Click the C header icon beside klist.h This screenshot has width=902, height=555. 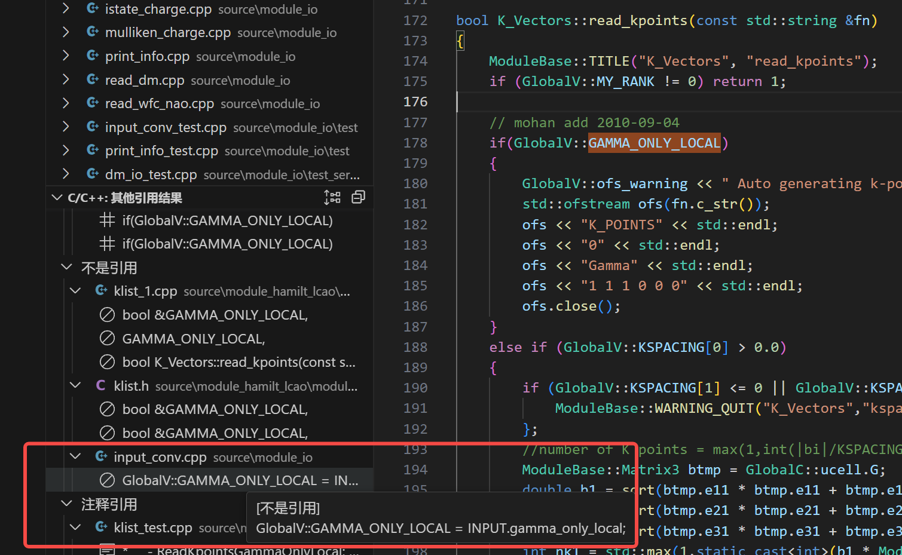(101, 386)
